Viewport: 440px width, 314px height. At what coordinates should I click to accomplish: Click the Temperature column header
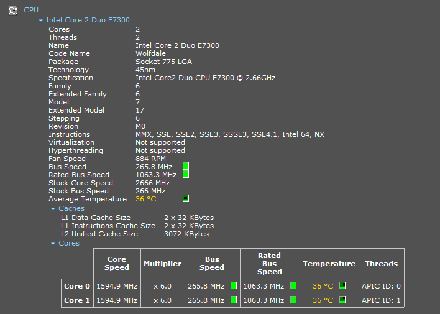pos(329,264)
